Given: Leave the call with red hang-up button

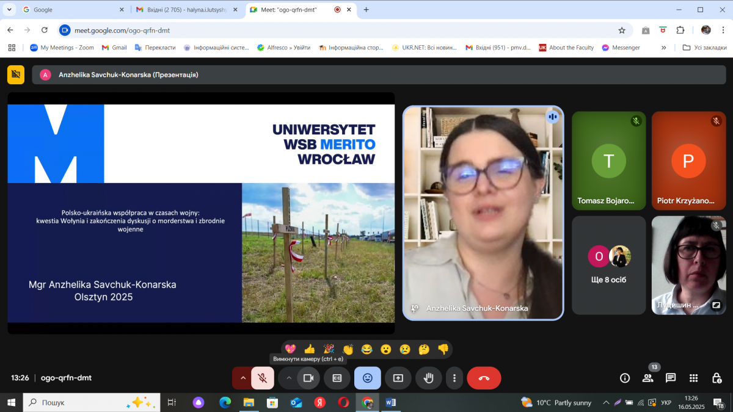Looking at the screenshot, I should click(x=484, y=378).
